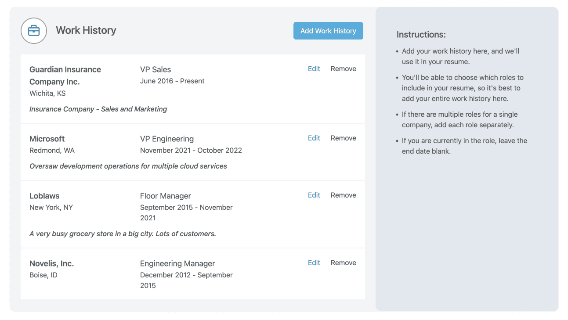The width and height of the screenshot is (568, 320).
Task: Select the Work History heading
Action: point(86,30)
